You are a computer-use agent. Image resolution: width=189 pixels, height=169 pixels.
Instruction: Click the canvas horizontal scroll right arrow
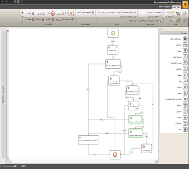[157, 161]
